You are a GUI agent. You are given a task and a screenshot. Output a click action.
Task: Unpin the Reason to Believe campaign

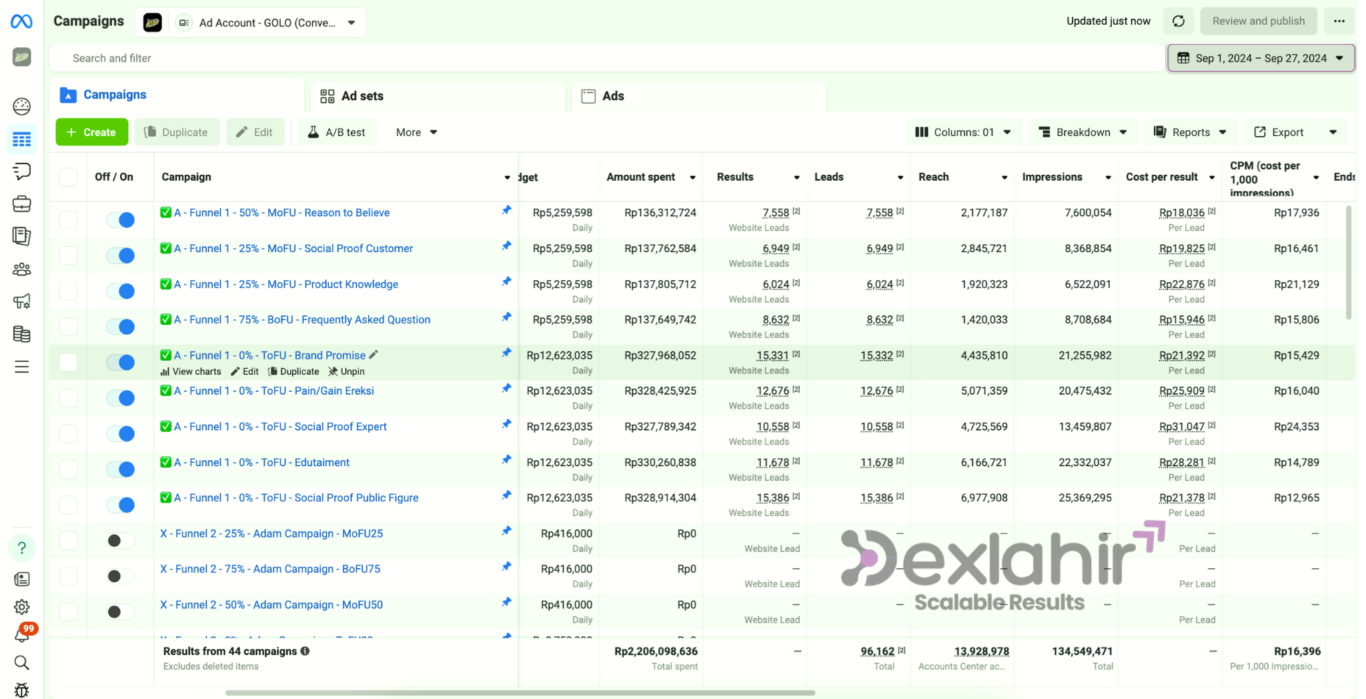[506, 211]
